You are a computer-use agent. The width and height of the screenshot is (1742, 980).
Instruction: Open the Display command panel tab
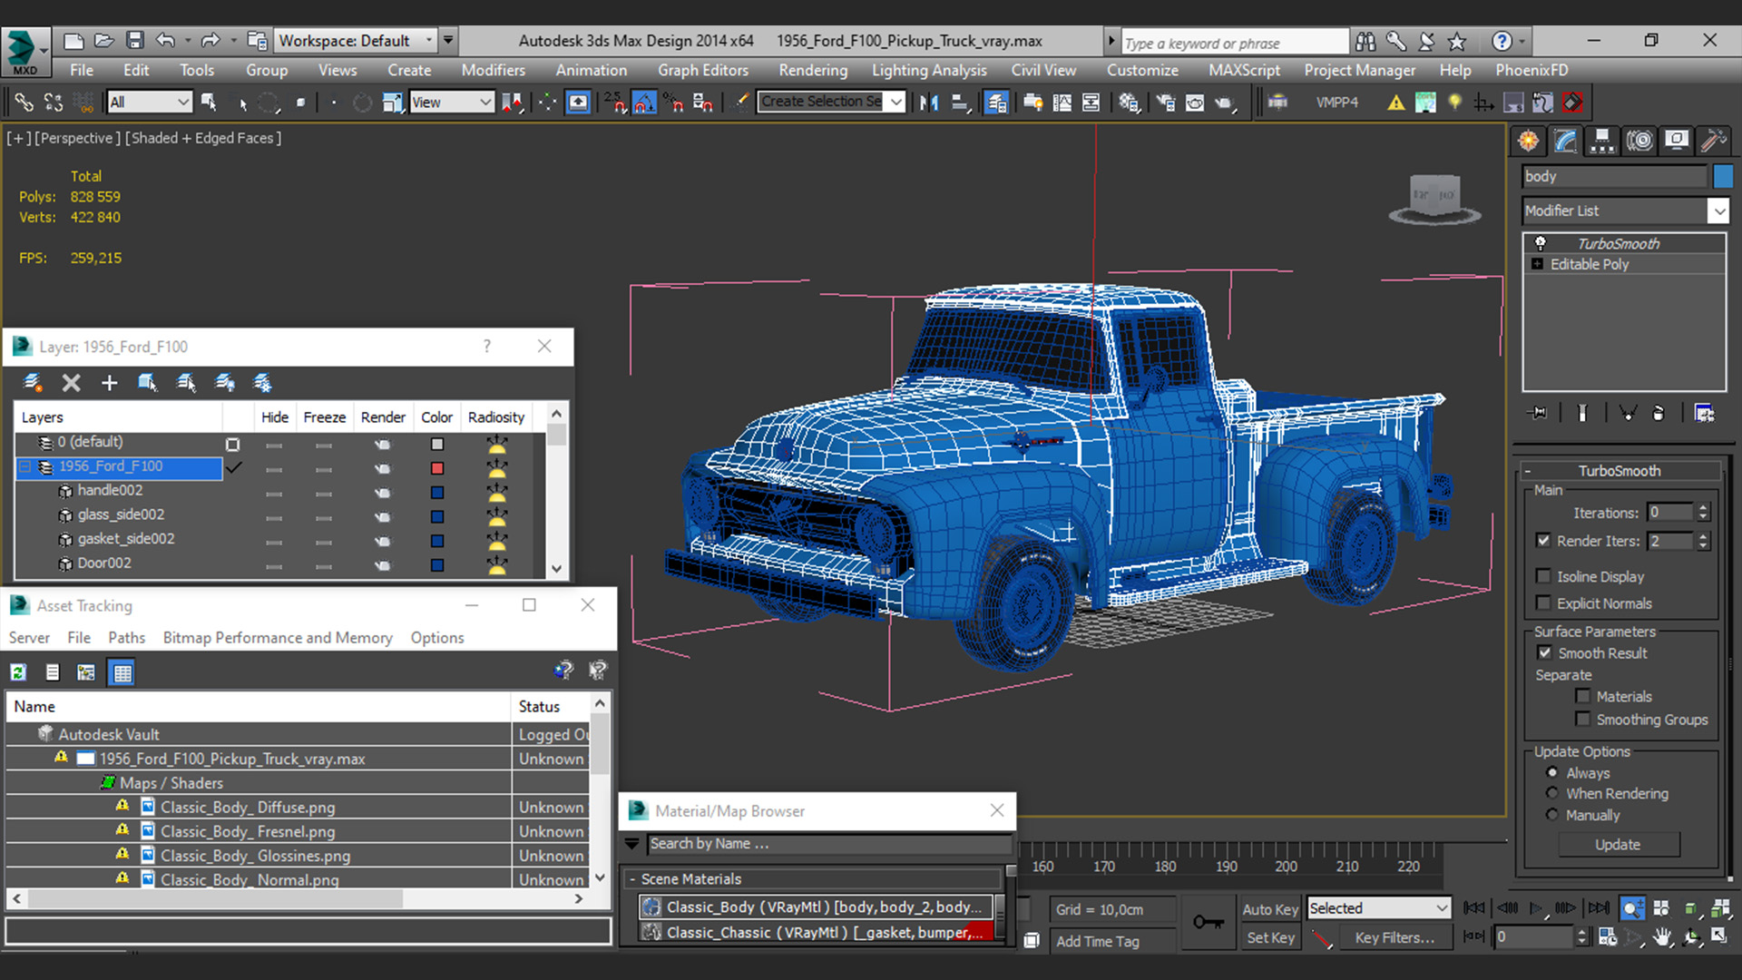click(x=1677, y=141)
